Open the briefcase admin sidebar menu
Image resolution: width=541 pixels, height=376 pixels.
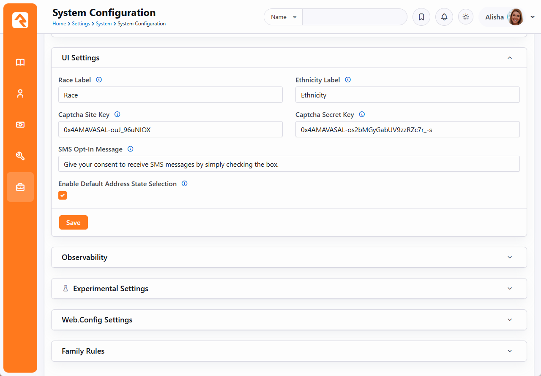pos(20,187)
